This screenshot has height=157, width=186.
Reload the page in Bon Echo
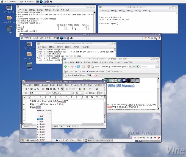click(x=78, y=67)
